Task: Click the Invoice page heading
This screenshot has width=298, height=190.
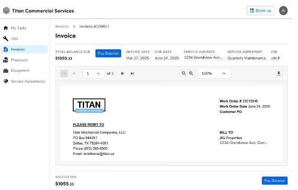Action: pos(66,36)
